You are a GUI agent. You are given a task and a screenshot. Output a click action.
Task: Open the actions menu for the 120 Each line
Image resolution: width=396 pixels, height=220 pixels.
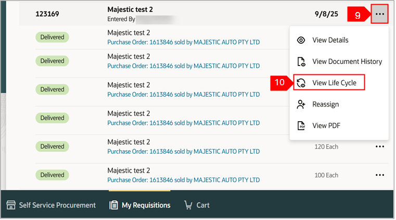coord(380,147)
